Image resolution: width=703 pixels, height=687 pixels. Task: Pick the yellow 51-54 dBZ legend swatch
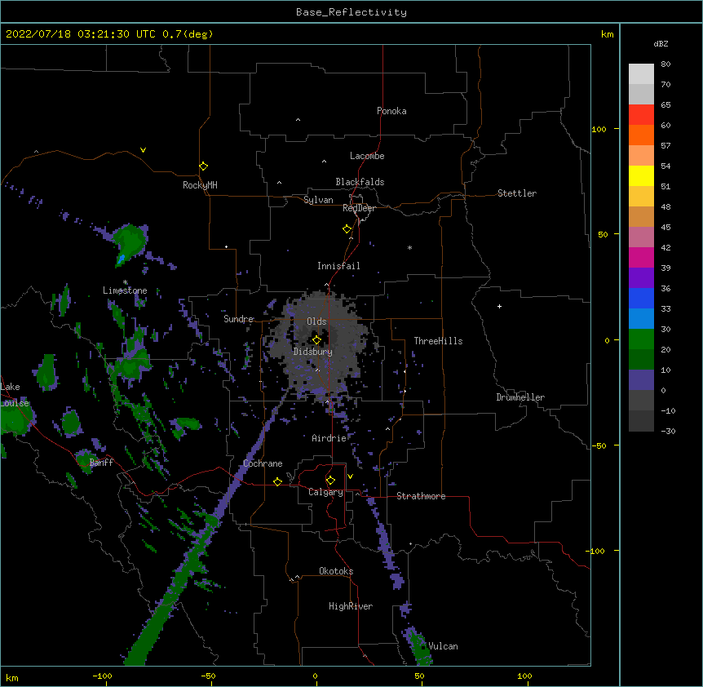tap(641, 175)
